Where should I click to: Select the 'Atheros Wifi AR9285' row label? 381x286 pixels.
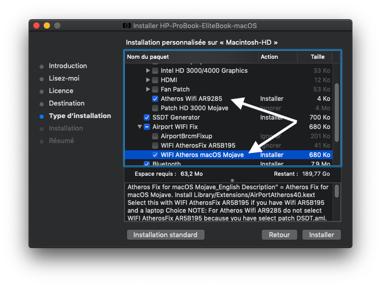coord(192,99)
